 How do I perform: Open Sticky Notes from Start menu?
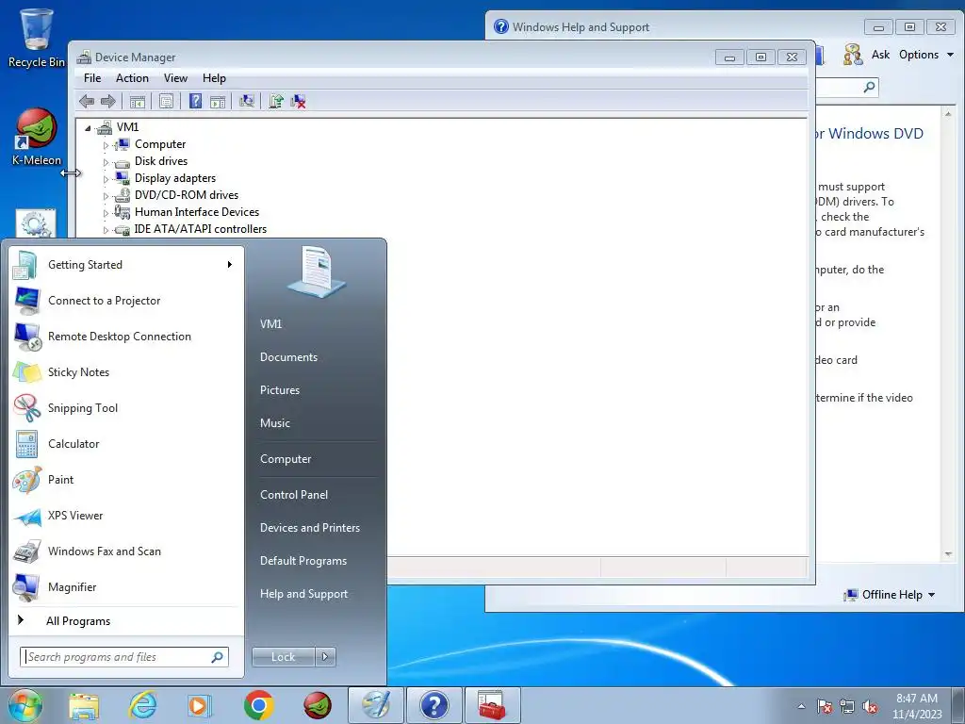(x=125, y=371)
